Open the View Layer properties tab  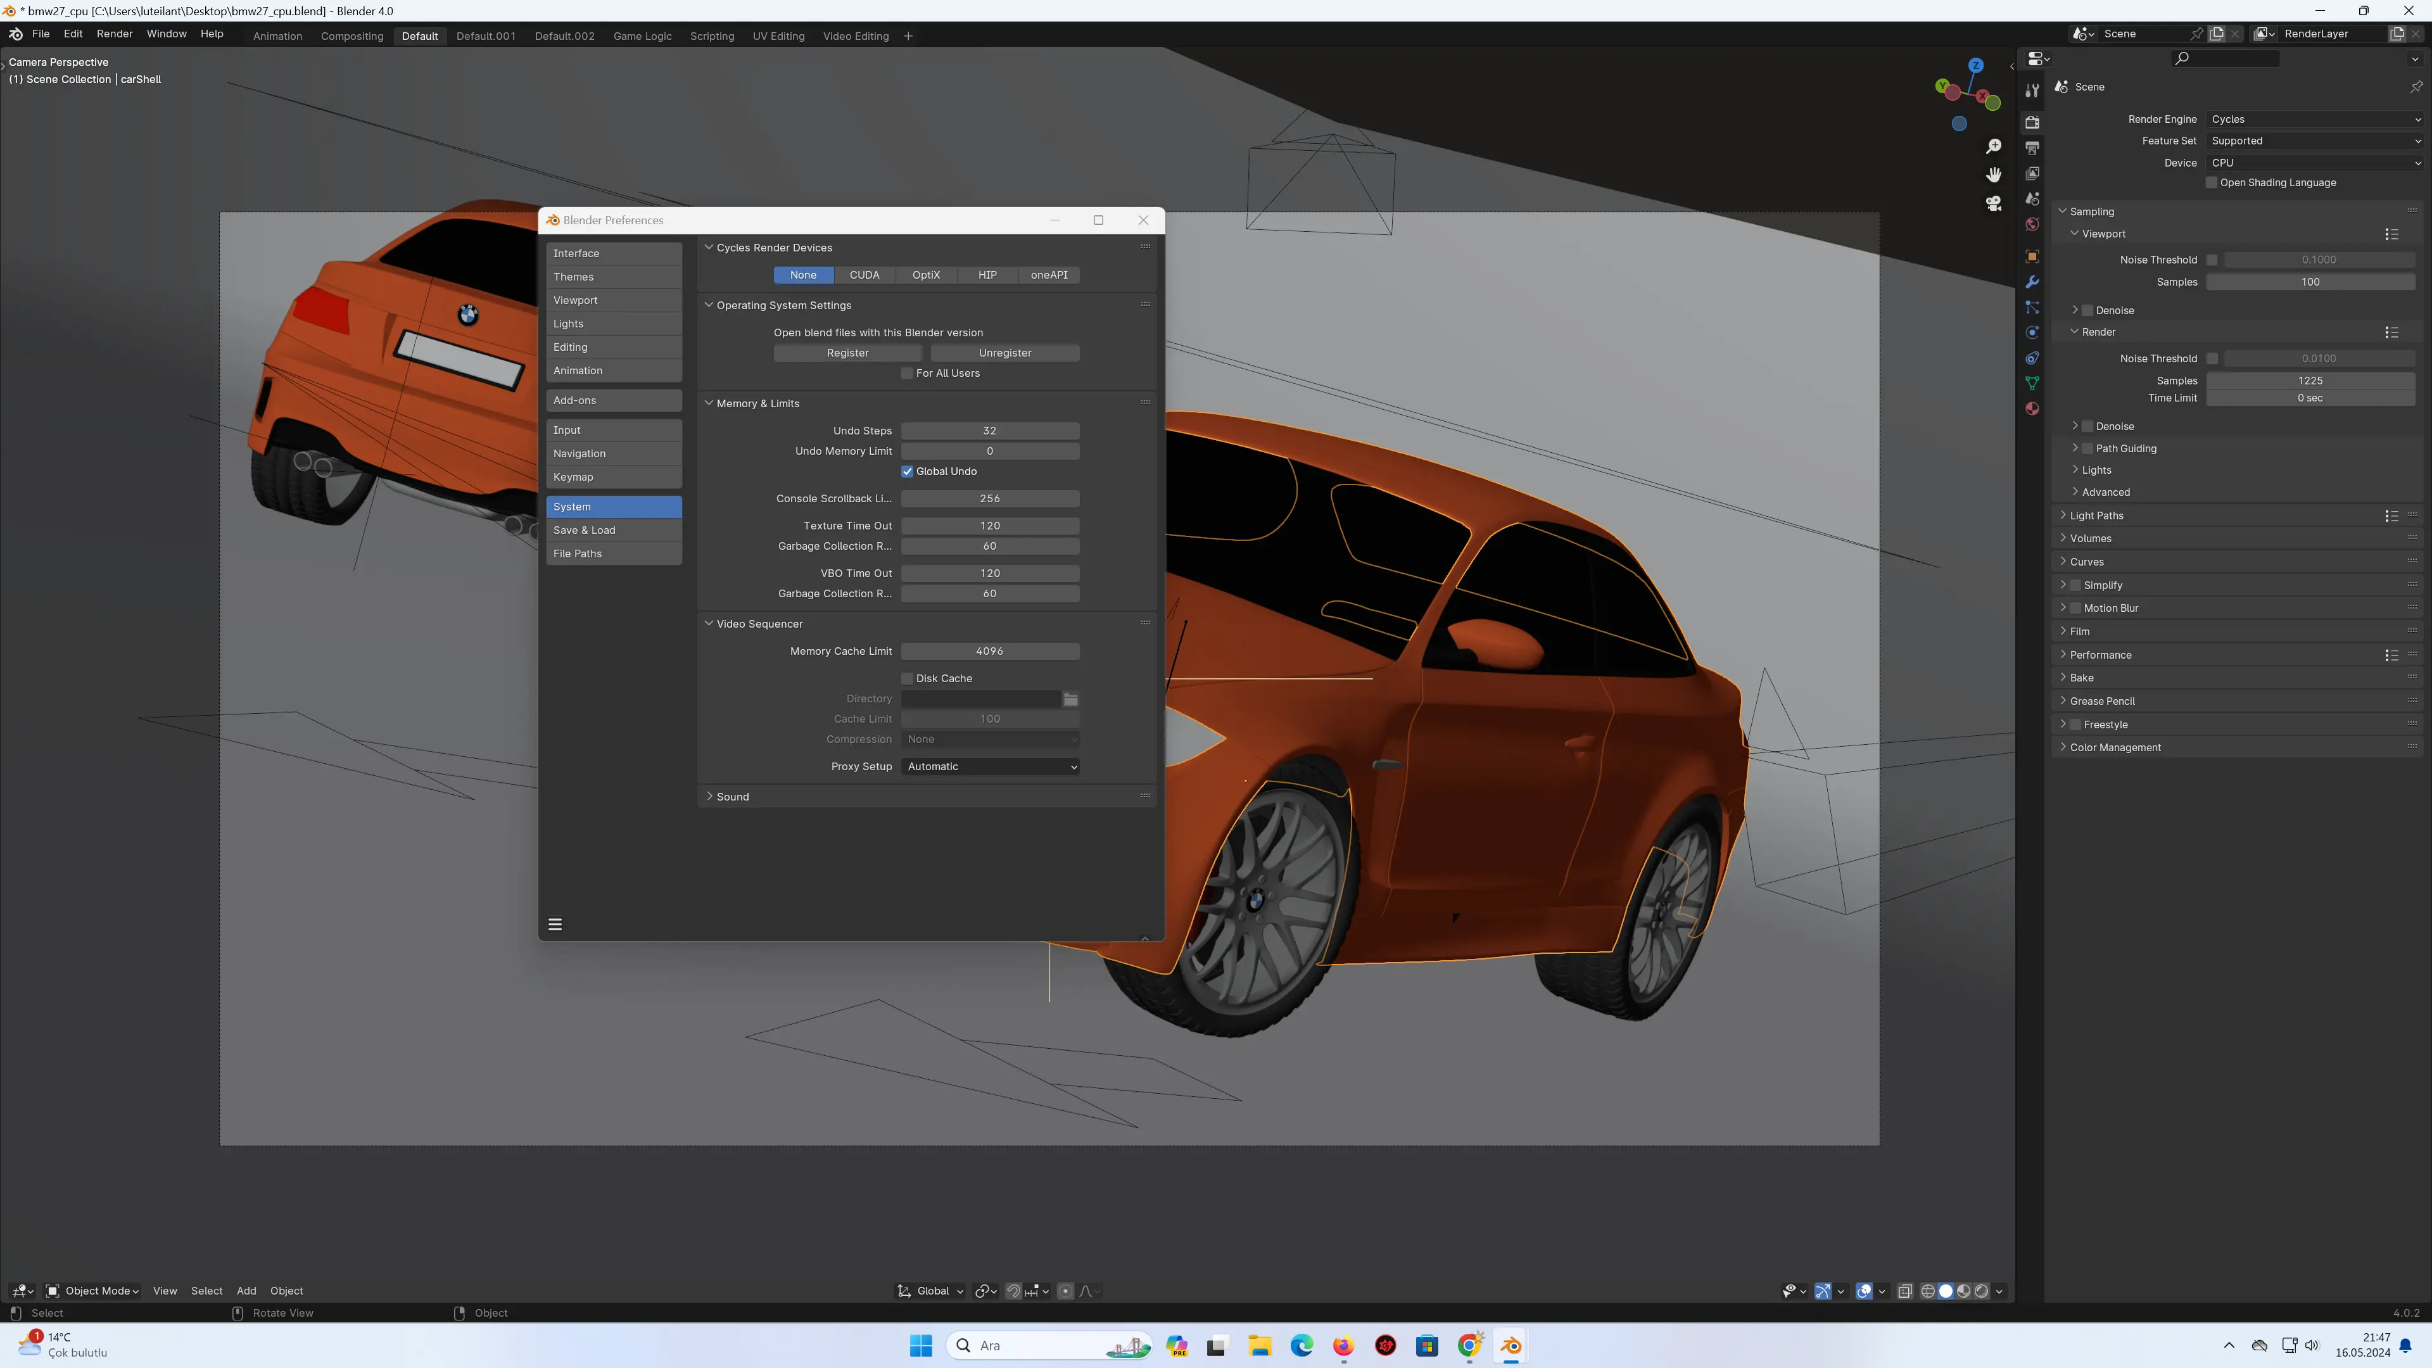click(2032, 173)
